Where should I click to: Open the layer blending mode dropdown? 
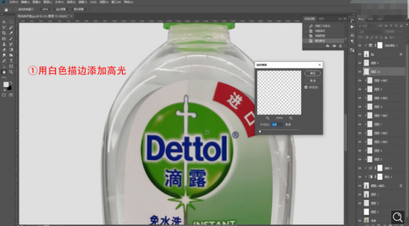tap(370, 31)
